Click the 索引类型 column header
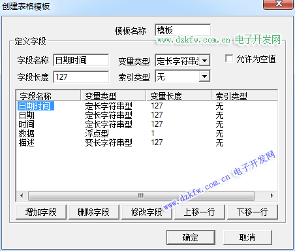 [245, 95]
